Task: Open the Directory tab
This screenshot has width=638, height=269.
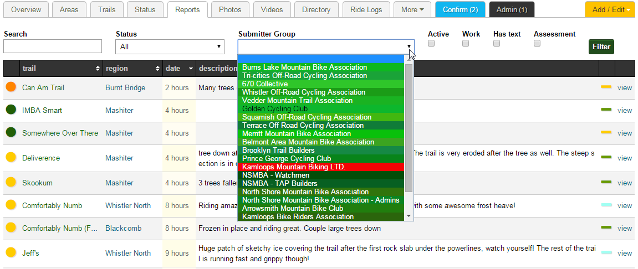Action: [316, 10]
